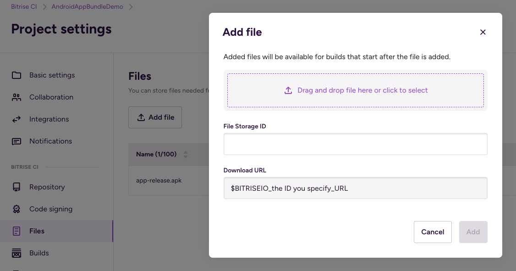Click the Builds icon in sidebar
Image resolution: width=516 pixels, height=271 pixels.
(x=16, y=253)
